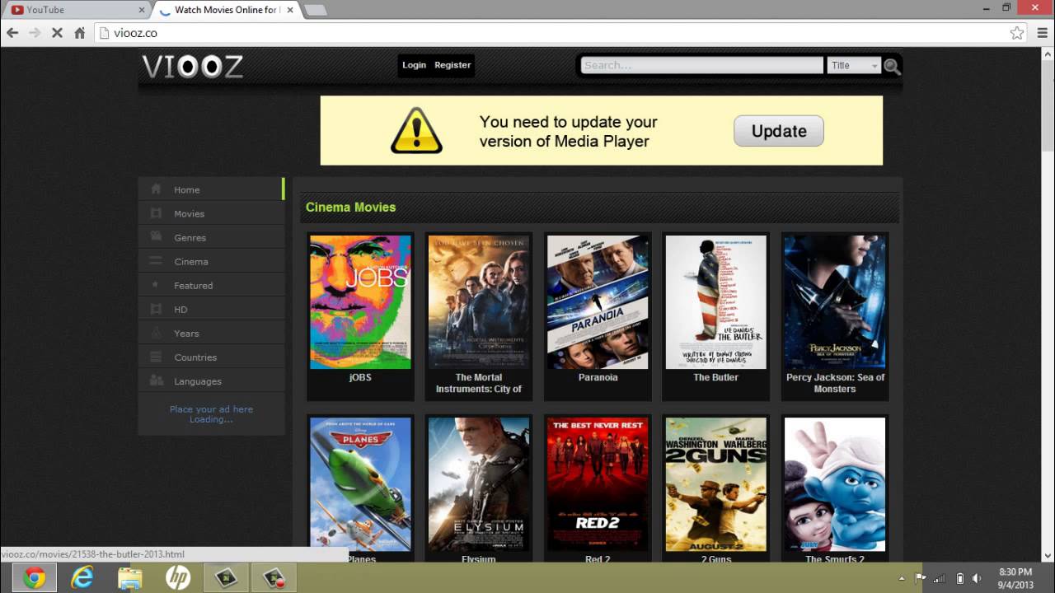Screen dimensions: 1055x593
Task: Open the Chrome menu icon
Action: (1041, 33)
